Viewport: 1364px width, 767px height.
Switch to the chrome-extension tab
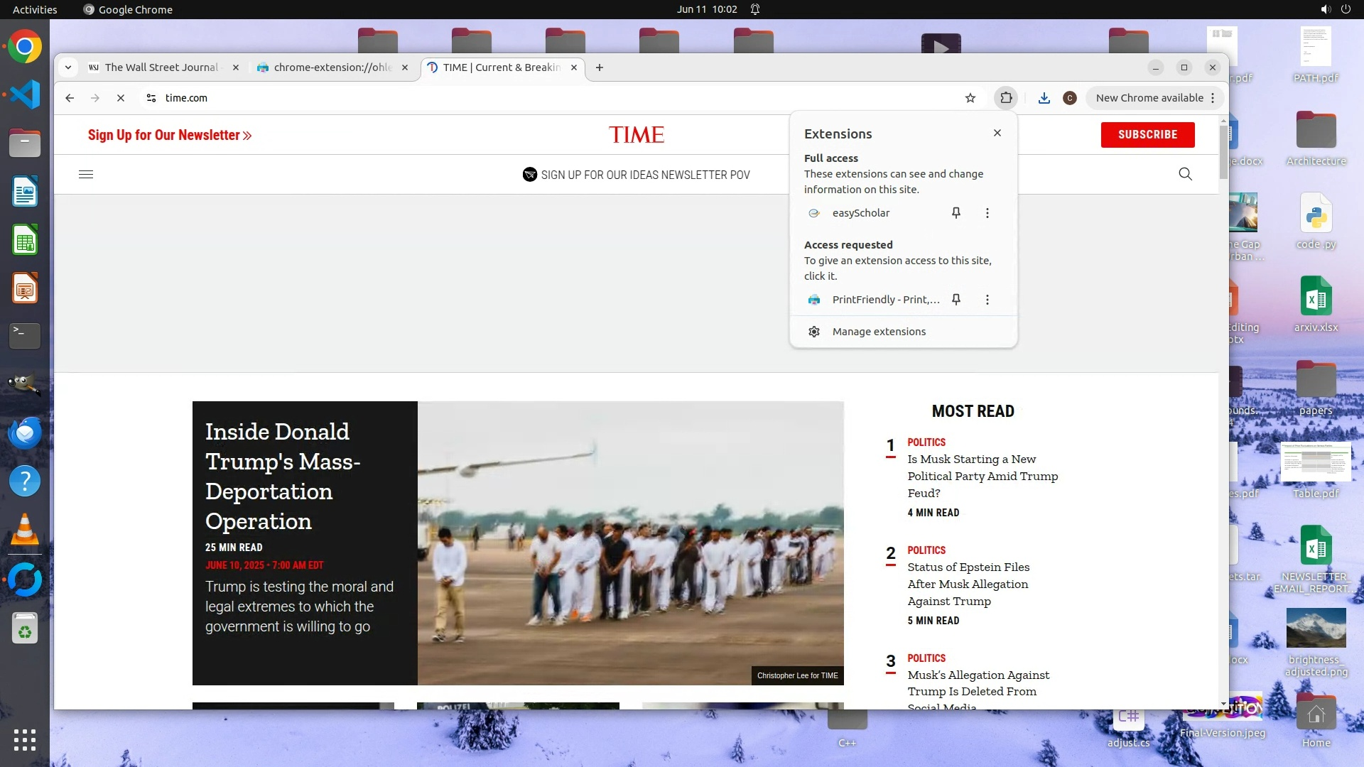331,67
